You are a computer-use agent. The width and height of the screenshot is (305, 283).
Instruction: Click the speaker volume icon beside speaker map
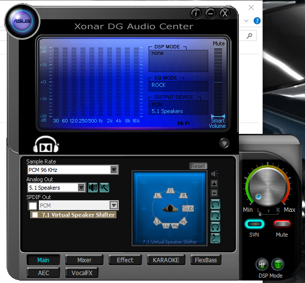pos(215,174)
